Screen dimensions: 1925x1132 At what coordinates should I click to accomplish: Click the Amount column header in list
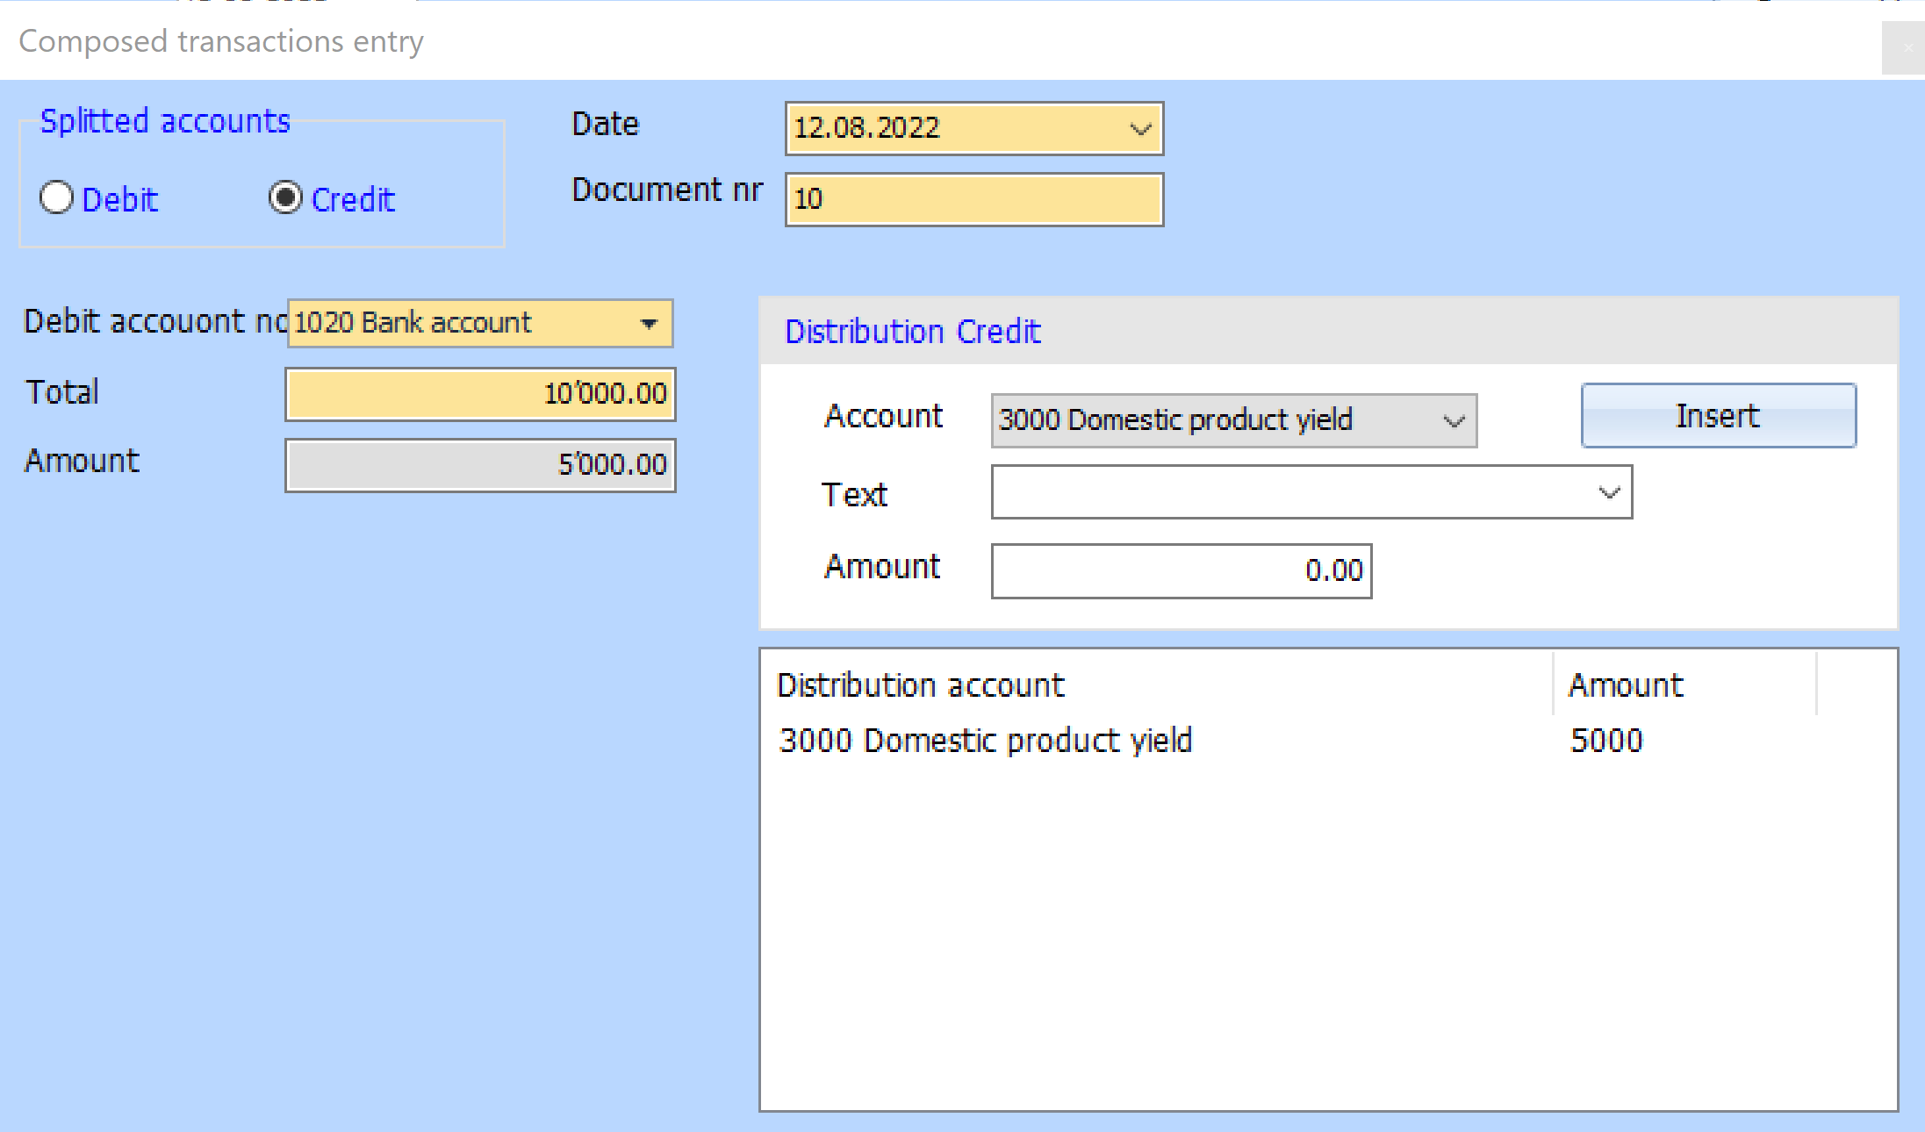tap(1625, 685)
